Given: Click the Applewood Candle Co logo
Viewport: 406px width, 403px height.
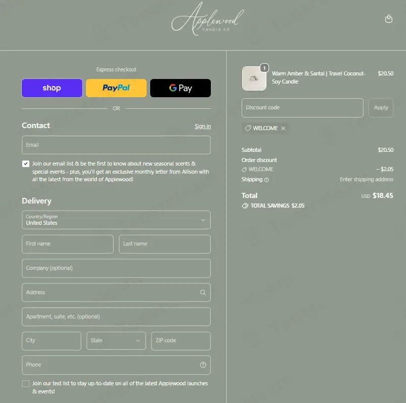Looking at the screenshot, I should (x=208, y=19).
